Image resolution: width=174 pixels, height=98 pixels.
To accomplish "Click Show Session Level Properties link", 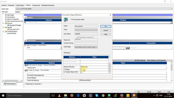I will pyautogui.click(x=156, y=60).
